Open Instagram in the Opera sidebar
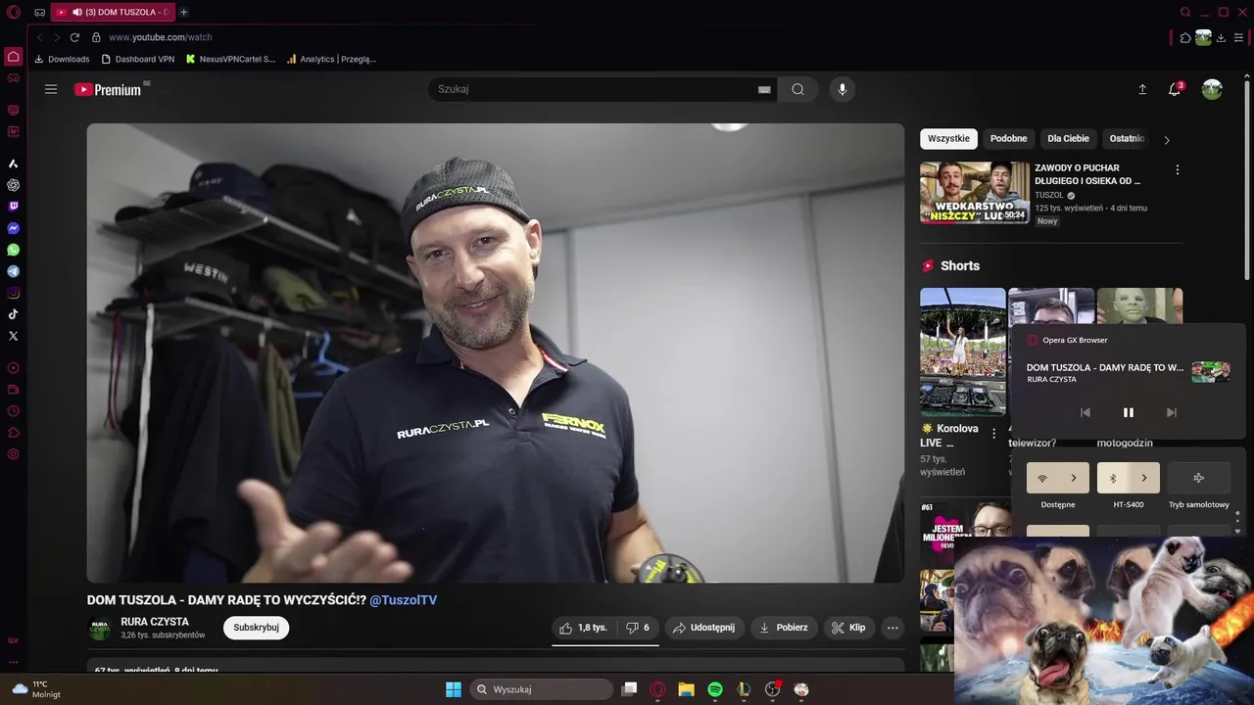Image resolution: width=1254 pixels, height=705 pixels. pos(13,293)
